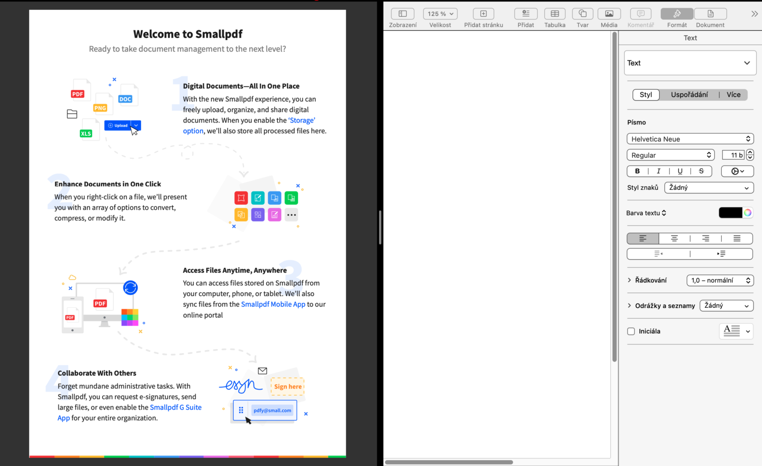Click the Média toolbar icon
The width and height of the screenshot is (762, 466).
(x=609, y=13)
